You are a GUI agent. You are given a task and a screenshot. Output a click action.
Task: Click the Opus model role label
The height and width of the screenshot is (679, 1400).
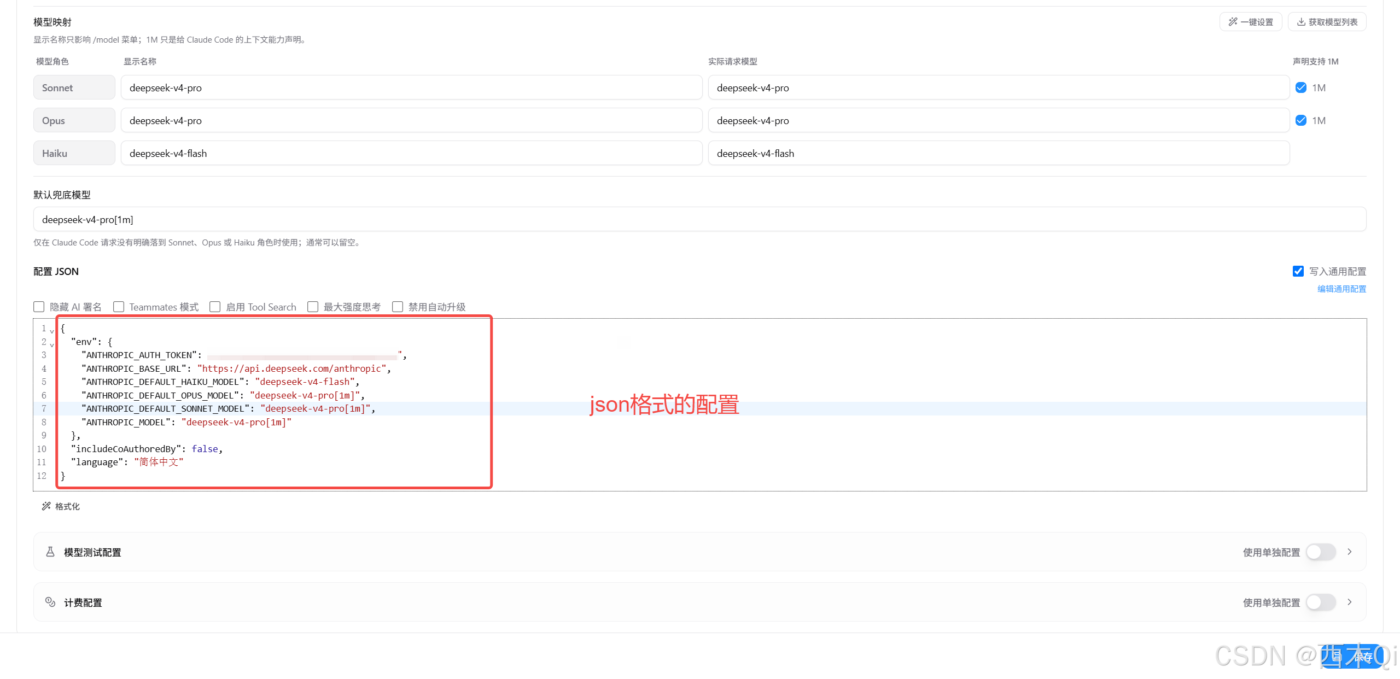(x=74, y=120)
